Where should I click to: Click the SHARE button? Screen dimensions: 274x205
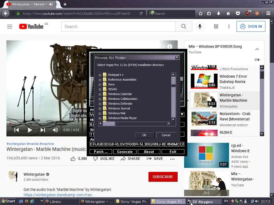point(130,159)
